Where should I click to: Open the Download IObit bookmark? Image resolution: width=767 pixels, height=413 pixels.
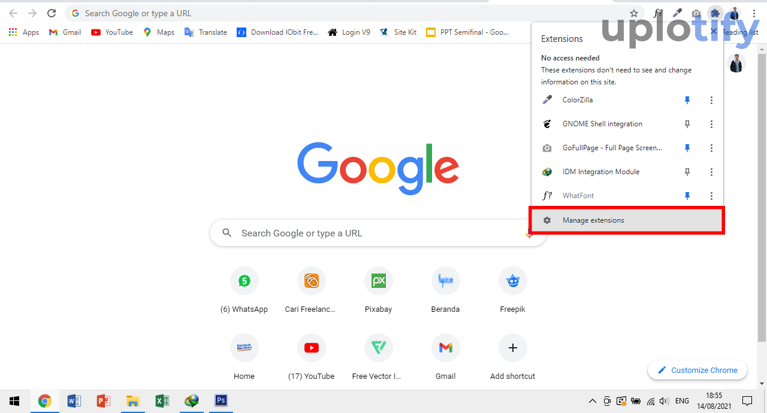click(x=277, y=32)
